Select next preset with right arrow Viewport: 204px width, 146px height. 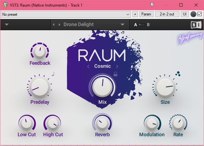click(x=59, y=25)
